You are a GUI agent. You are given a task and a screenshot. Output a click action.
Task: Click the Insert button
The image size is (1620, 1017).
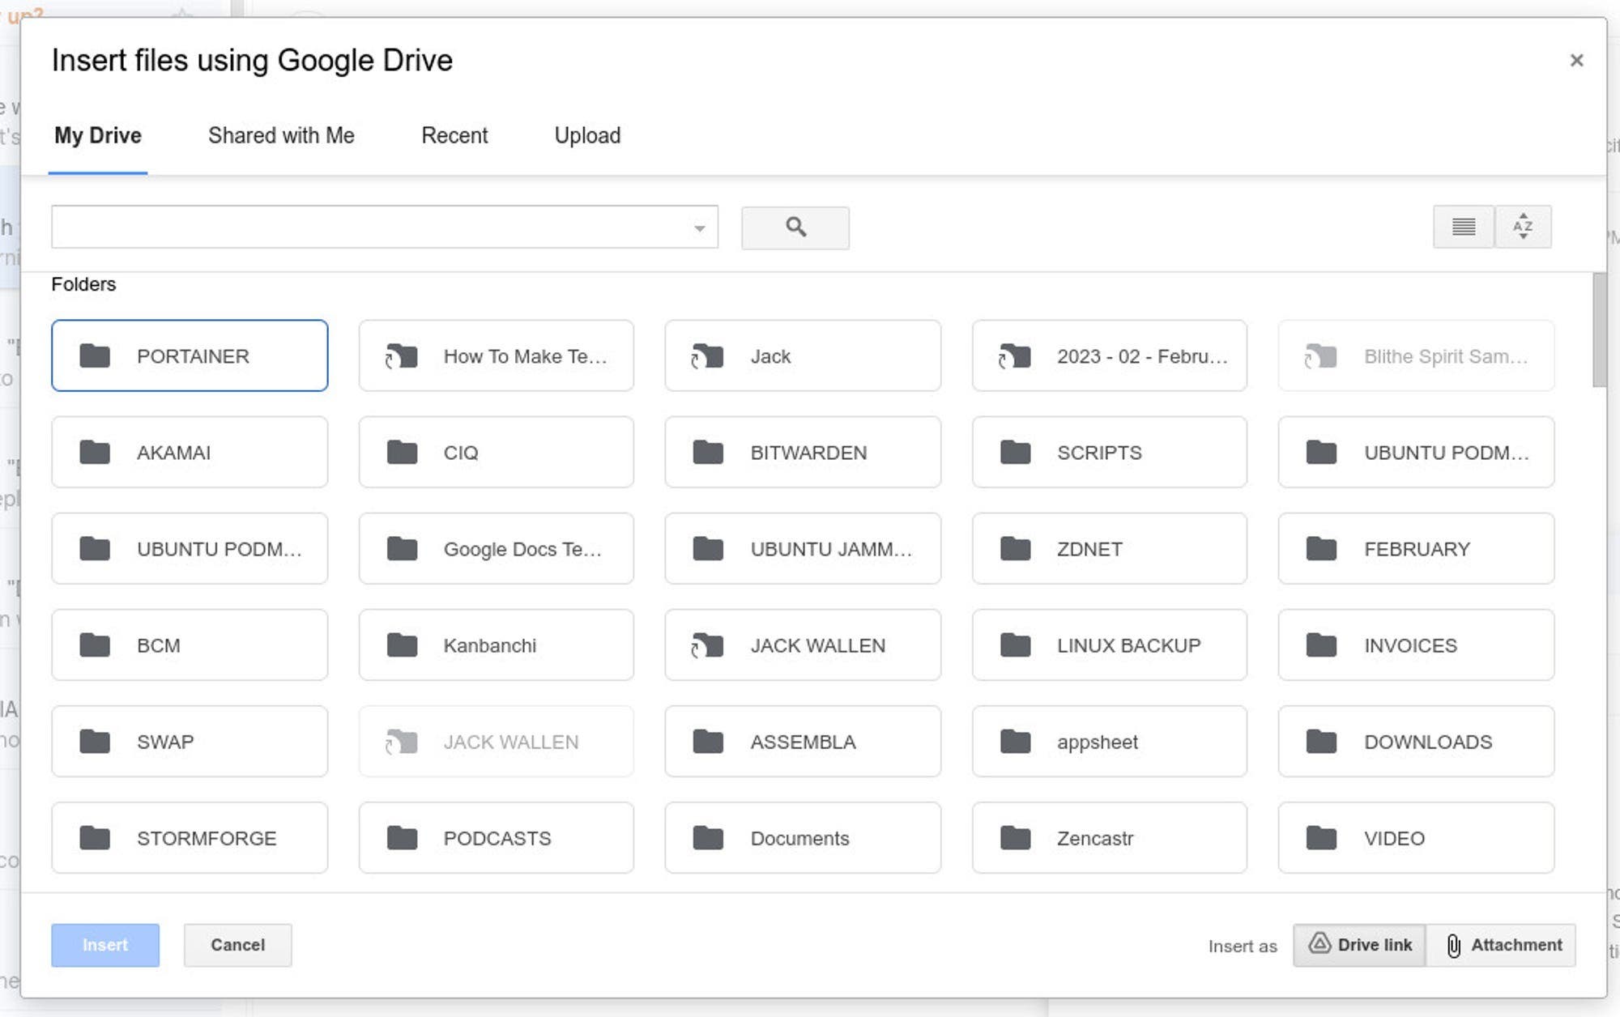point(105,945)
